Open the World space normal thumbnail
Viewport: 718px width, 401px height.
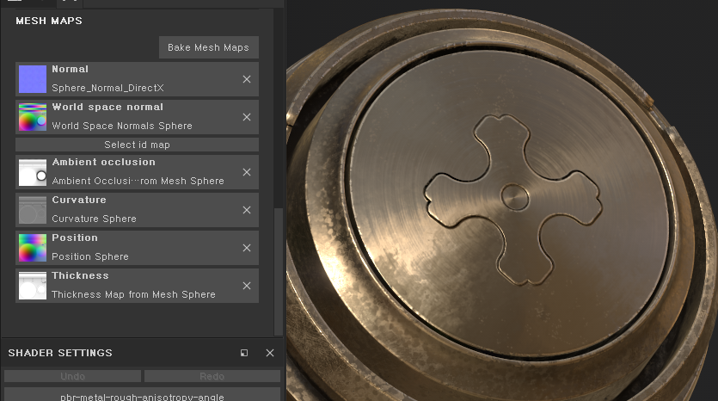[x=33, y=117]
